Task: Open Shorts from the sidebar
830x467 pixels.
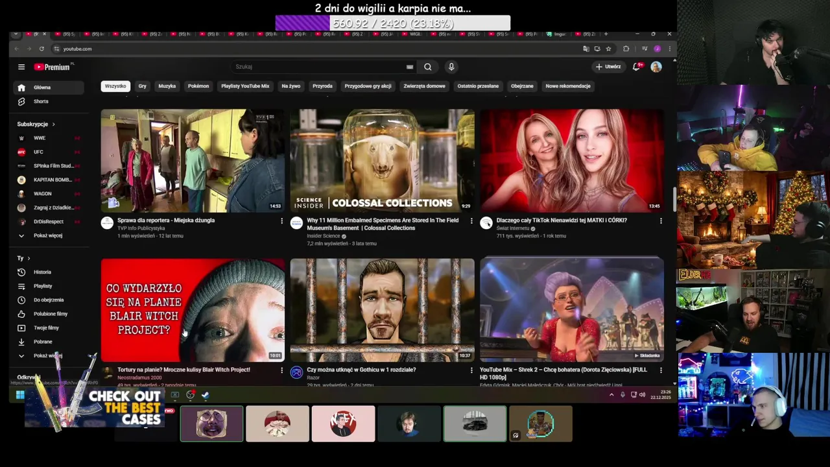Action: 49,101
